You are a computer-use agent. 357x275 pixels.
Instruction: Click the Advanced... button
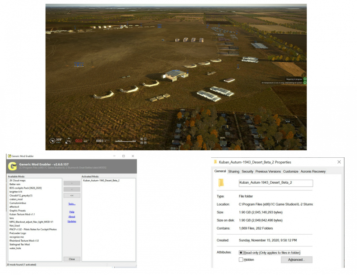coord(296,260)
